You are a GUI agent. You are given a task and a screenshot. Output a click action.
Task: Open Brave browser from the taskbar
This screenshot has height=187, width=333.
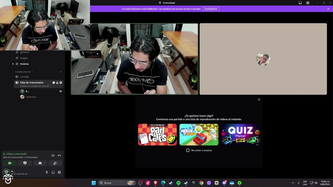[156, 183]
